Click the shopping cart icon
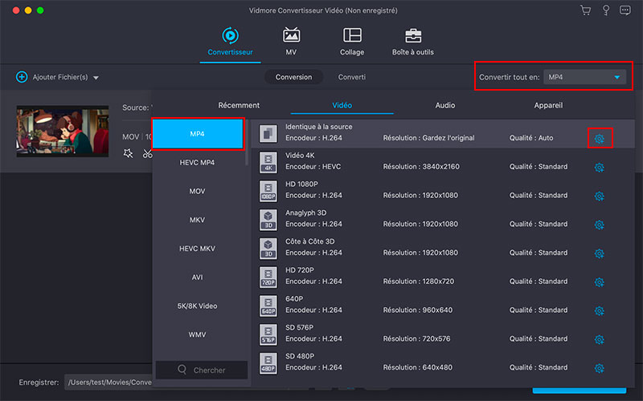643x401 pixels. [x=585, y=10]
